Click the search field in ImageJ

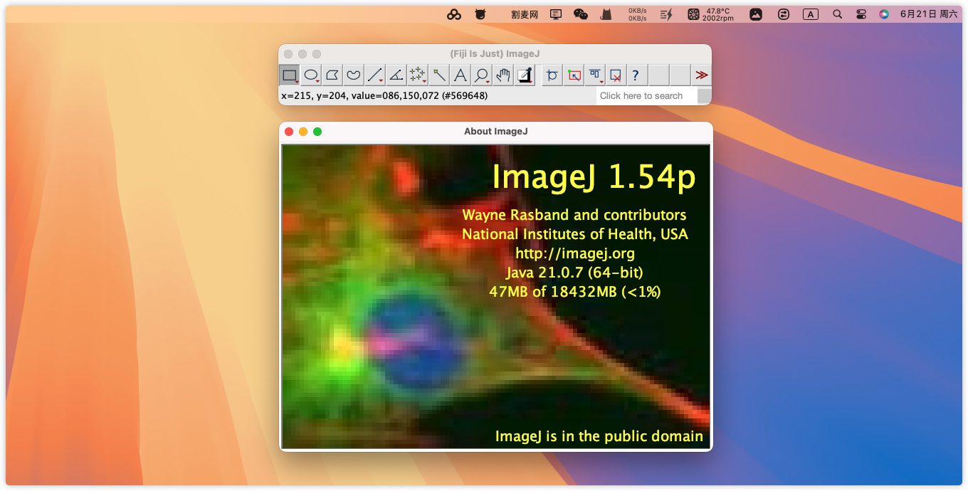tap(646, 96)
